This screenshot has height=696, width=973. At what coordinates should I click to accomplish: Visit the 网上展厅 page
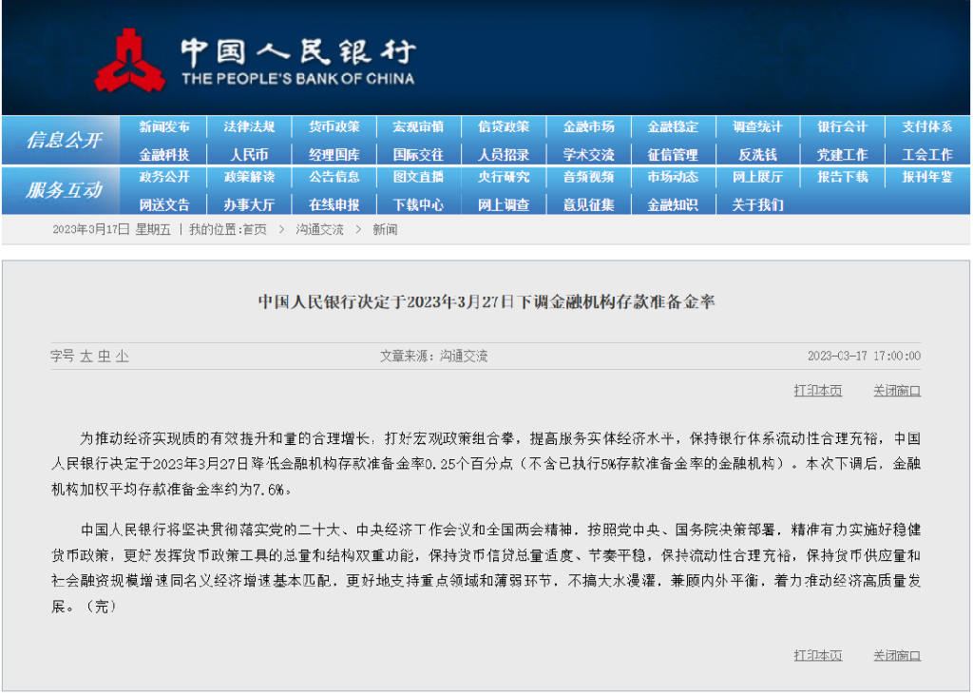pos(758,177)
